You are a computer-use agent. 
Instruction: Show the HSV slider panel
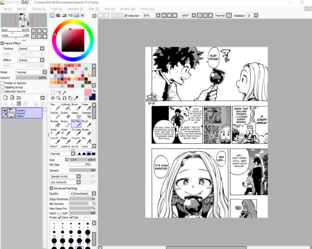click(64, 16)
